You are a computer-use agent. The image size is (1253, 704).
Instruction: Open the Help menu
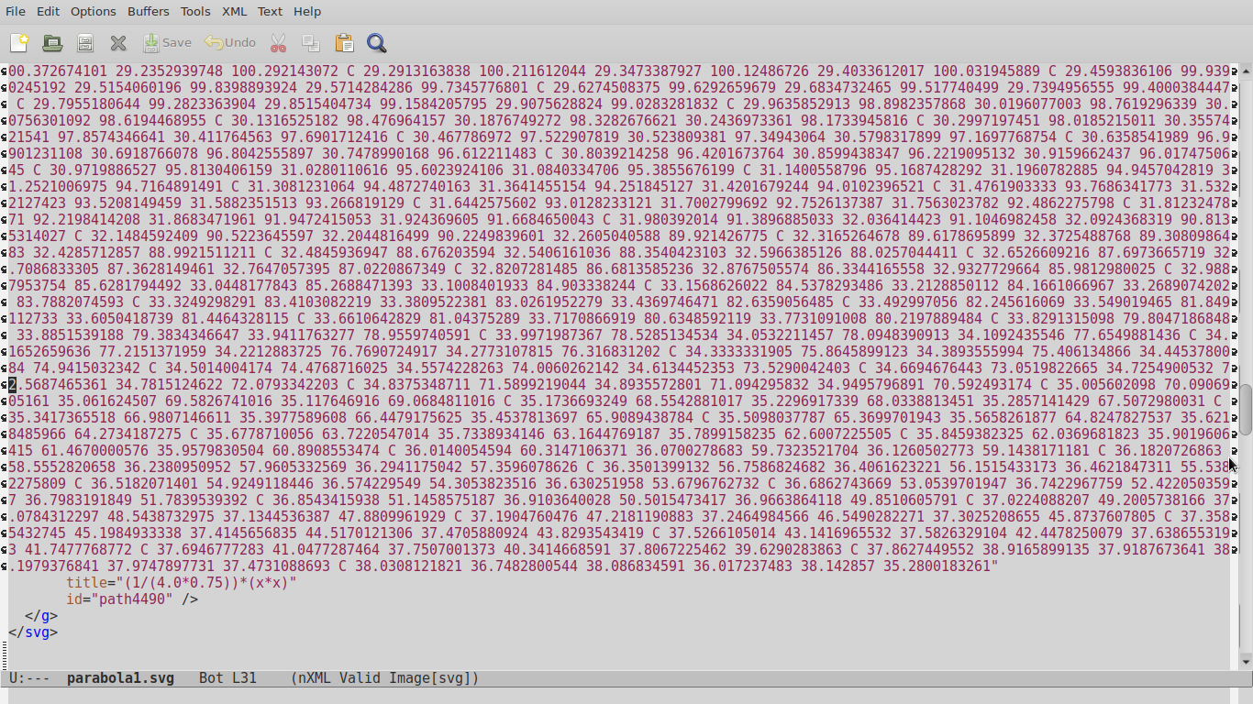click(307, 11)
